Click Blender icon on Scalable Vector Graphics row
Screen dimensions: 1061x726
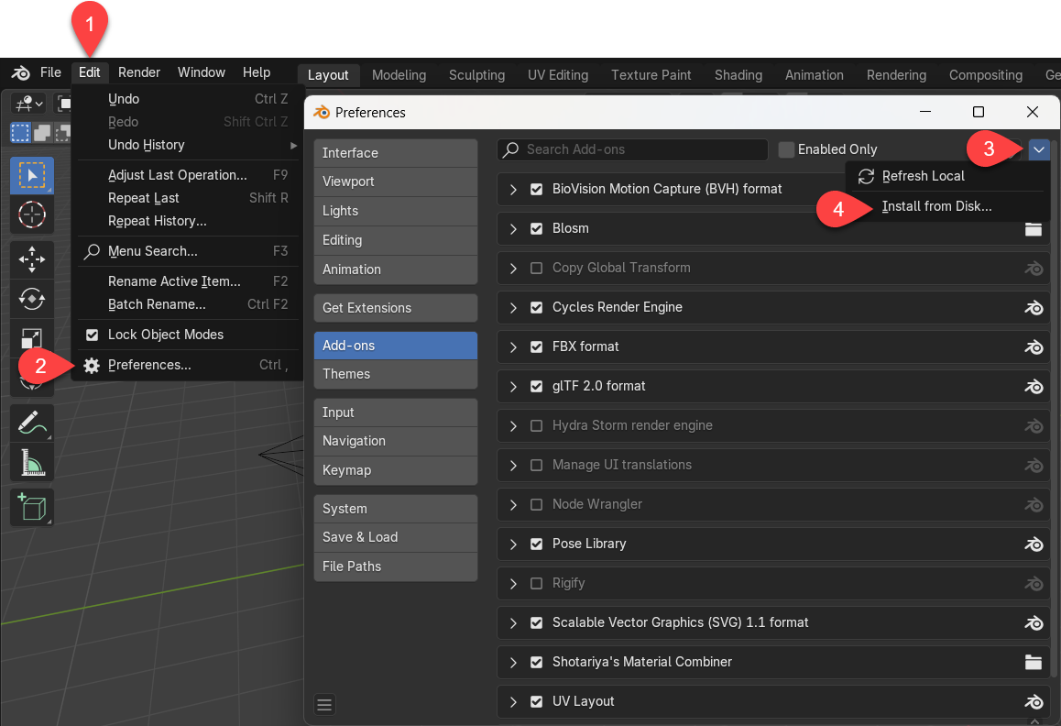(1034, 622)
